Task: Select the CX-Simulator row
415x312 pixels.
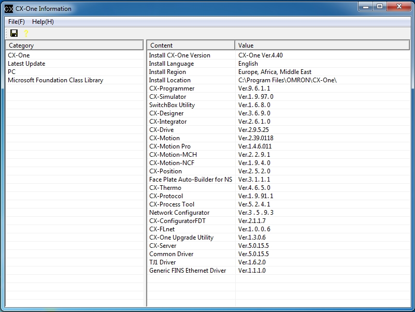Action: 278,97
